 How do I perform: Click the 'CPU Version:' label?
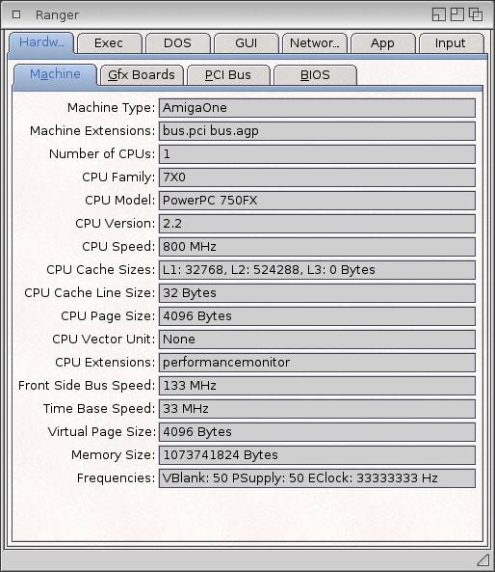click(x=116, y=224)
